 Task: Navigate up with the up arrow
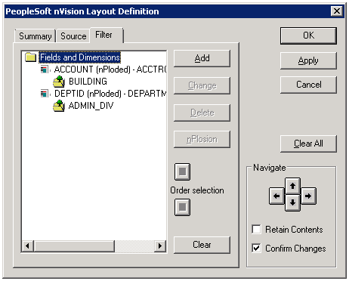coord(292,186)
